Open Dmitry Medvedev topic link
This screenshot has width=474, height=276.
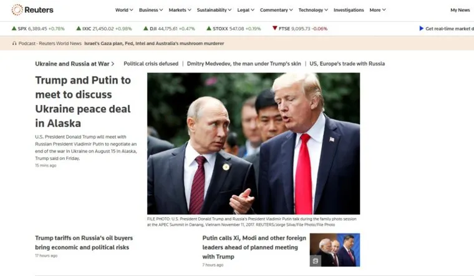tap(244, 64)
